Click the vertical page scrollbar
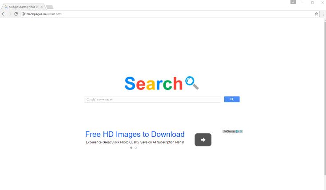Screen dimensions: 326x190 click(x=325, y=97)
